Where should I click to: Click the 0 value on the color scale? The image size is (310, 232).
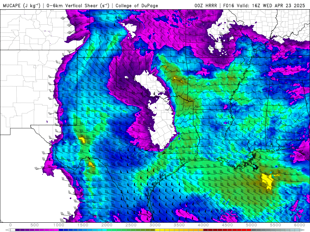pyautogui.click(x=10, y=225)
